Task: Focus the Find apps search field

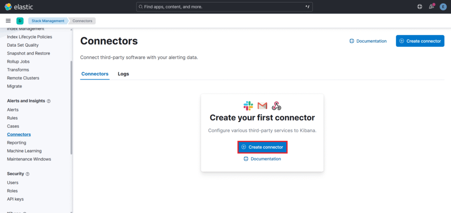Action: pos(224,7)
